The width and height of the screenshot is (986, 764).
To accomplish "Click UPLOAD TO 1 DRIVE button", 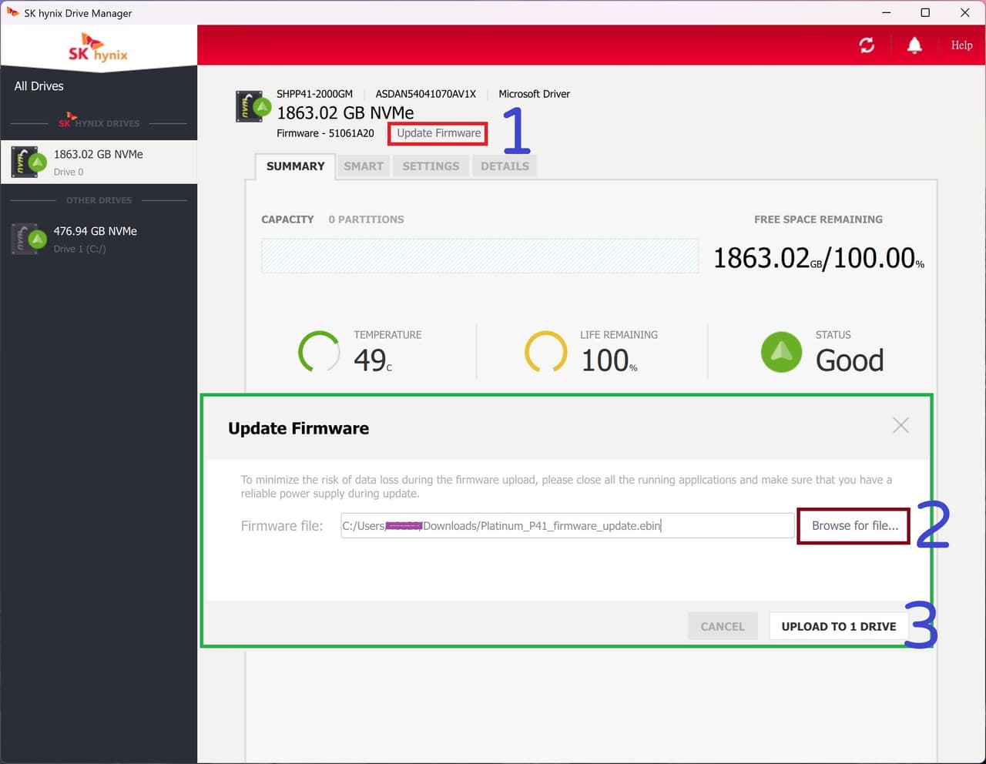I will pyautogui.click(x=838, y=626).
